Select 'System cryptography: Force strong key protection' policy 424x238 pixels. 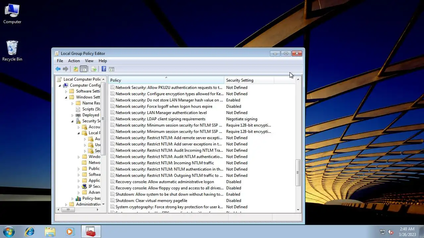point(169,207)
